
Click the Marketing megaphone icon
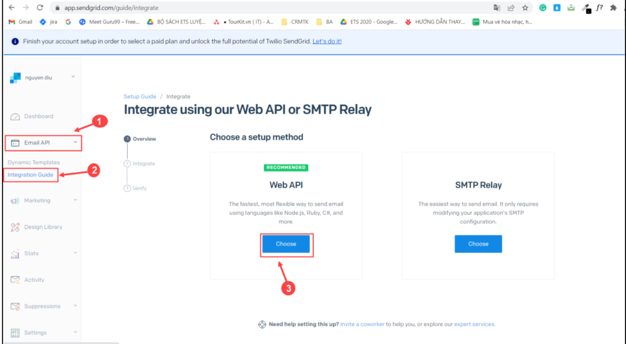tap(15, 201)
